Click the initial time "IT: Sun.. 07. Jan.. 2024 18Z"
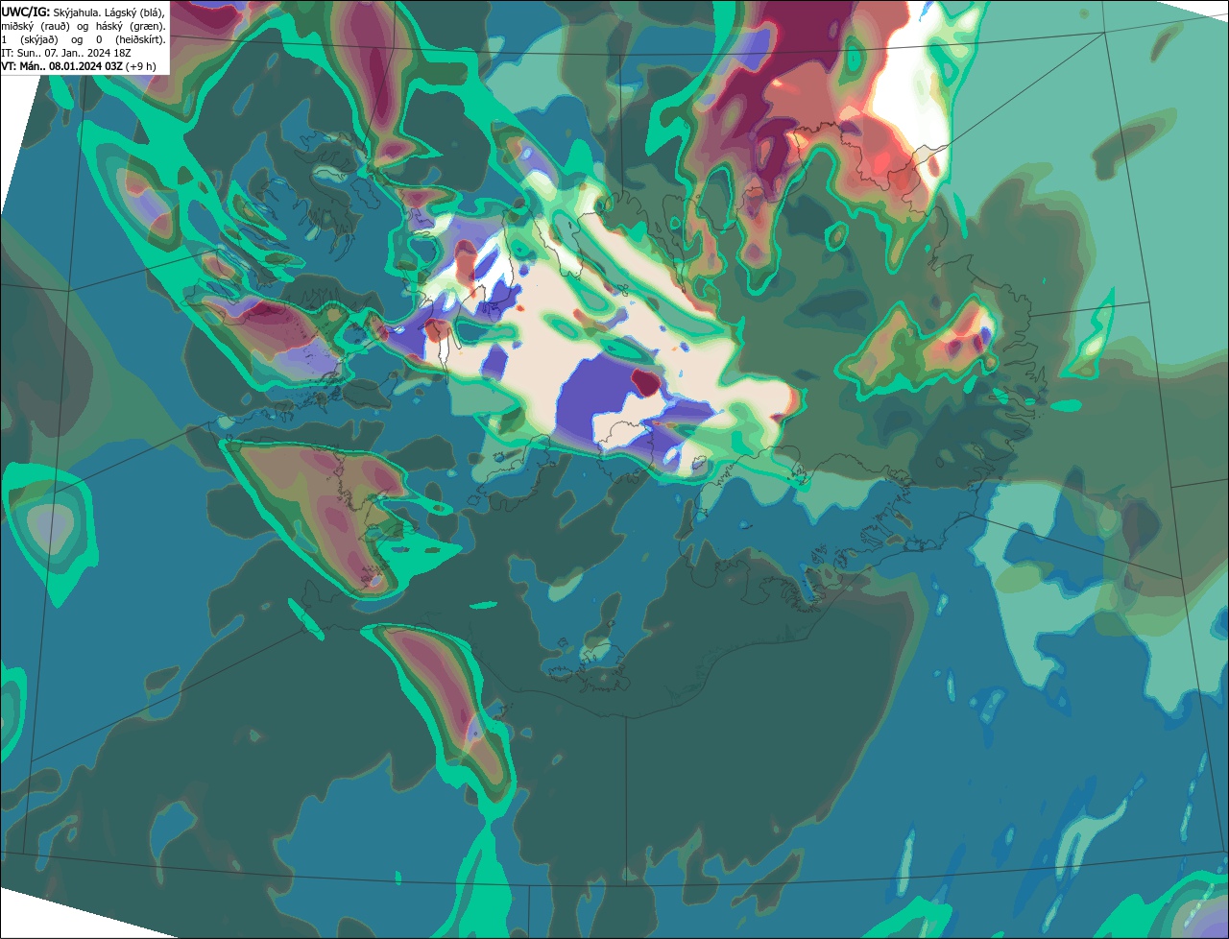Viewport: 1229px width, 939px height. [66, 53]
